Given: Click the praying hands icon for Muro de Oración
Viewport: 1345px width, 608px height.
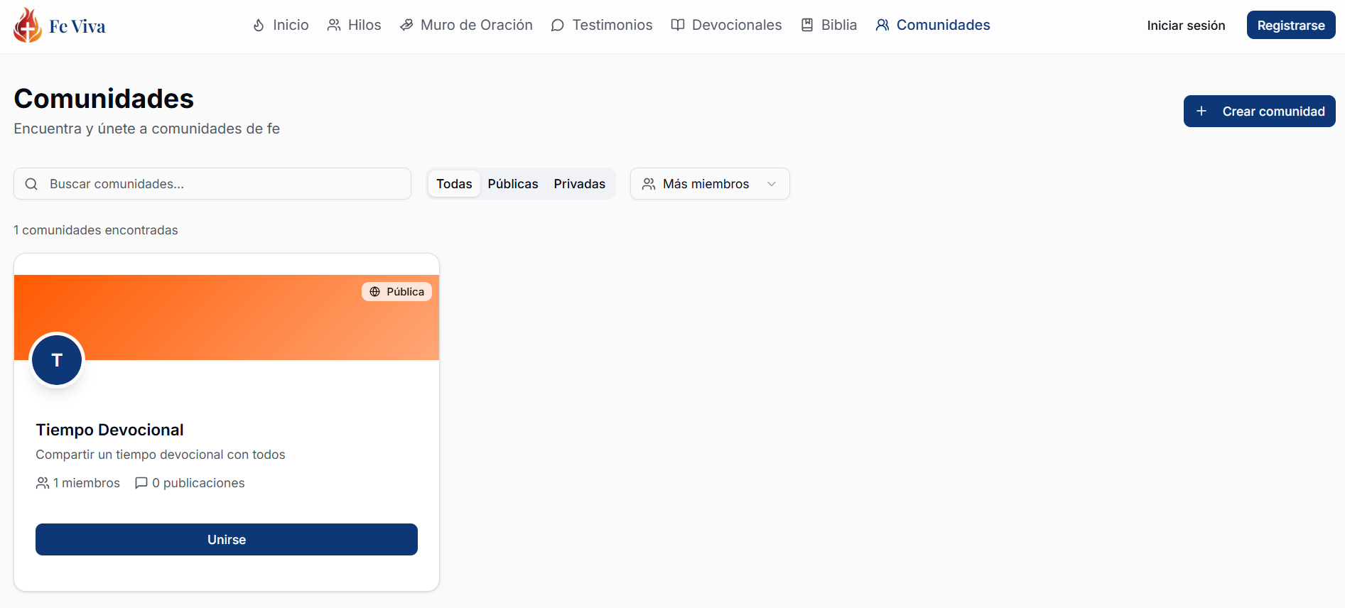Looking at the screenshot, I should [x=406, y=26].
